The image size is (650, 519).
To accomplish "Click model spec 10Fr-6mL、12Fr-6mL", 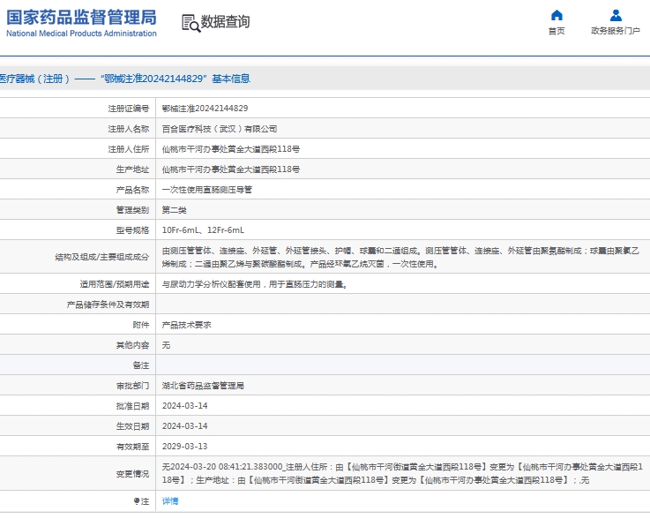I will [x=203, y=230].
